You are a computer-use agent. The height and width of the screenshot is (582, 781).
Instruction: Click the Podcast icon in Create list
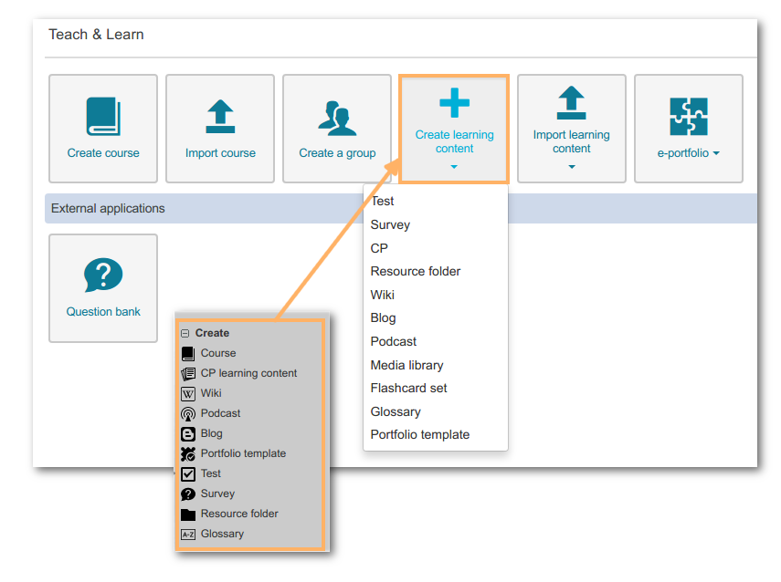tap(188, 413)
